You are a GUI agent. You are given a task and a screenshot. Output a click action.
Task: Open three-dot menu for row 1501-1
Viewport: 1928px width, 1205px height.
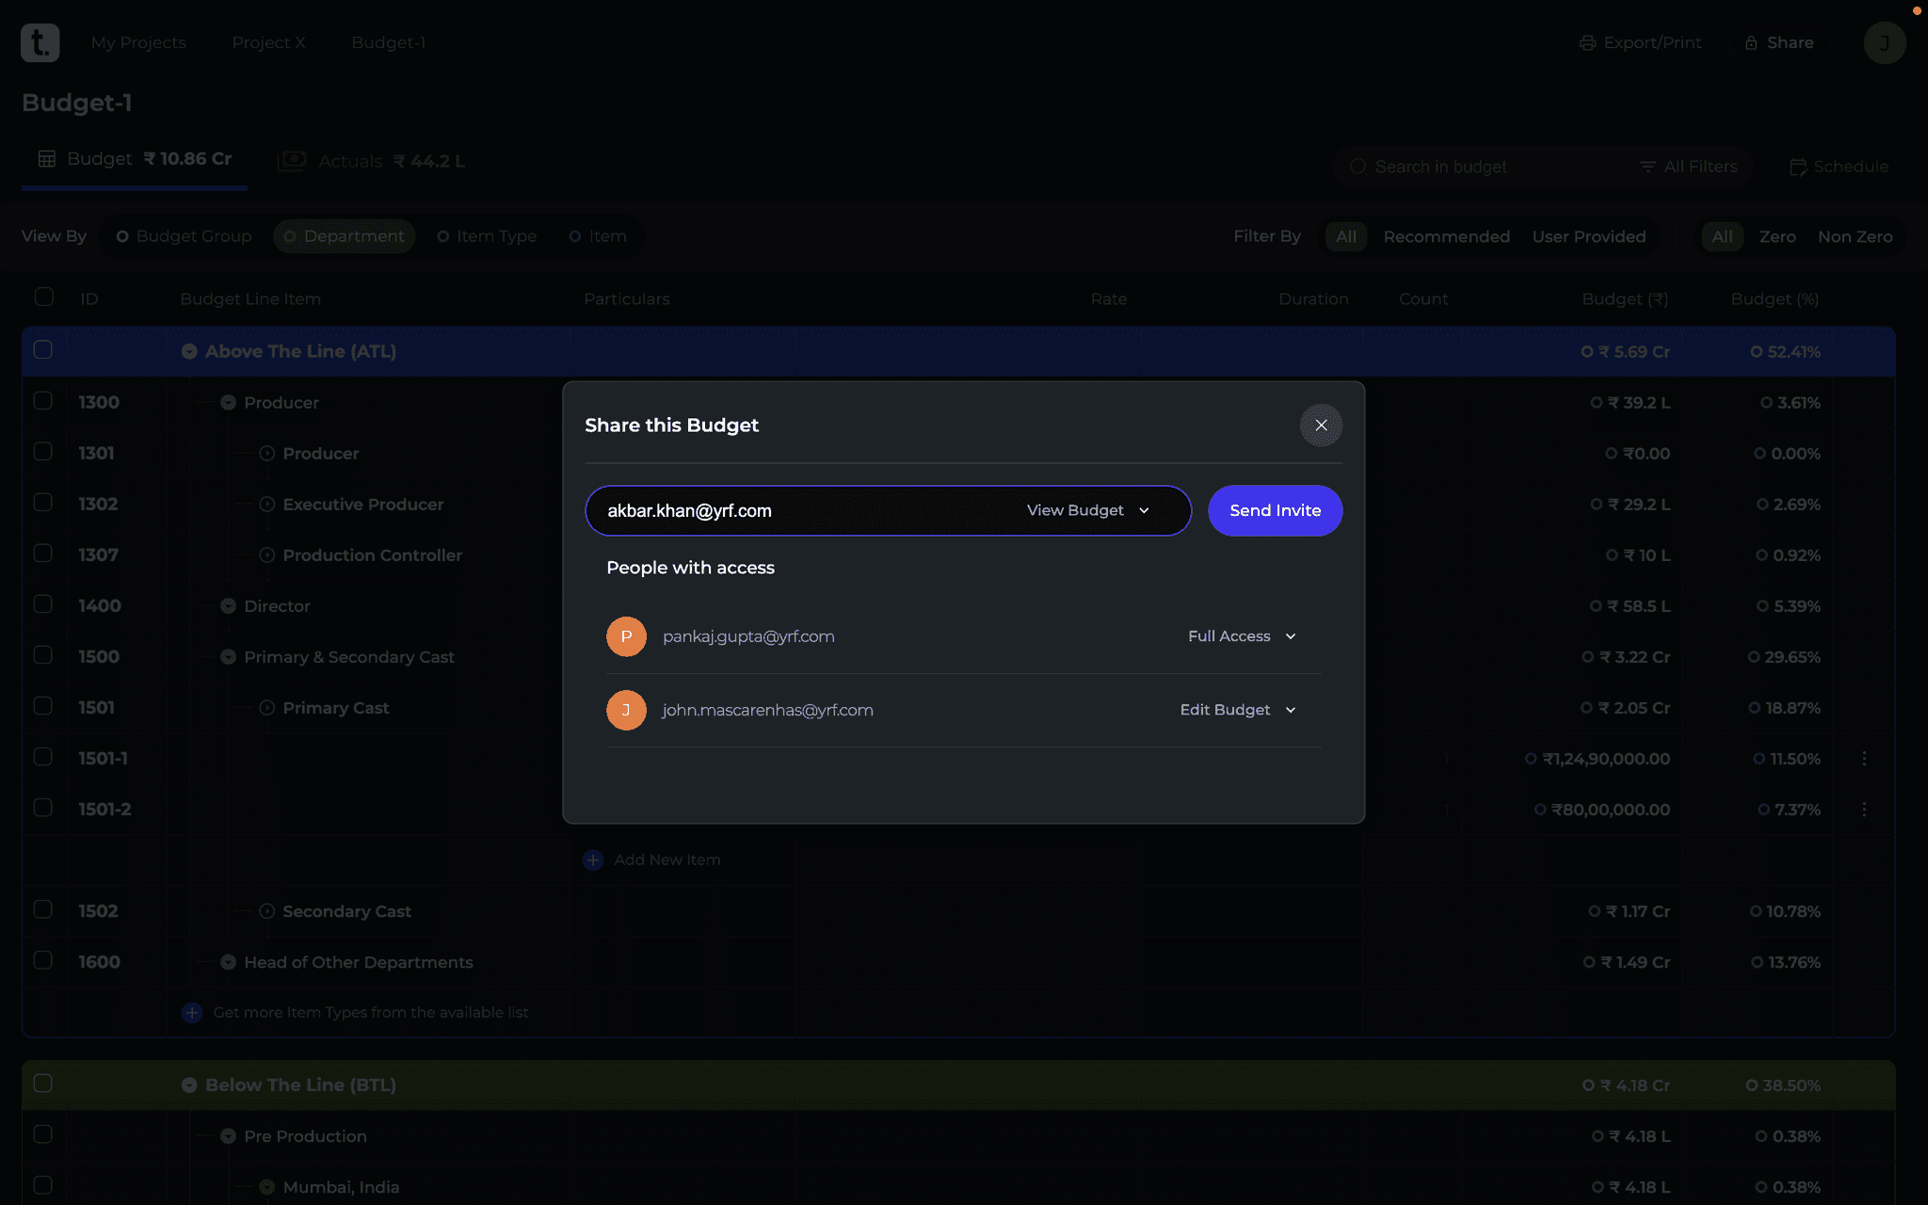point(1864,759)
